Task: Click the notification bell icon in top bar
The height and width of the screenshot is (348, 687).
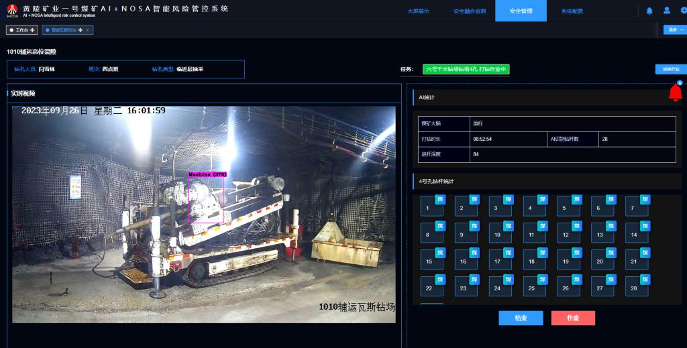Action: (x=649, y=11)
